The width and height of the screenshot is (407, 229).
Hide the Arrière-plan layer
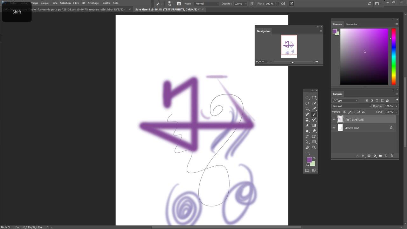334,128
